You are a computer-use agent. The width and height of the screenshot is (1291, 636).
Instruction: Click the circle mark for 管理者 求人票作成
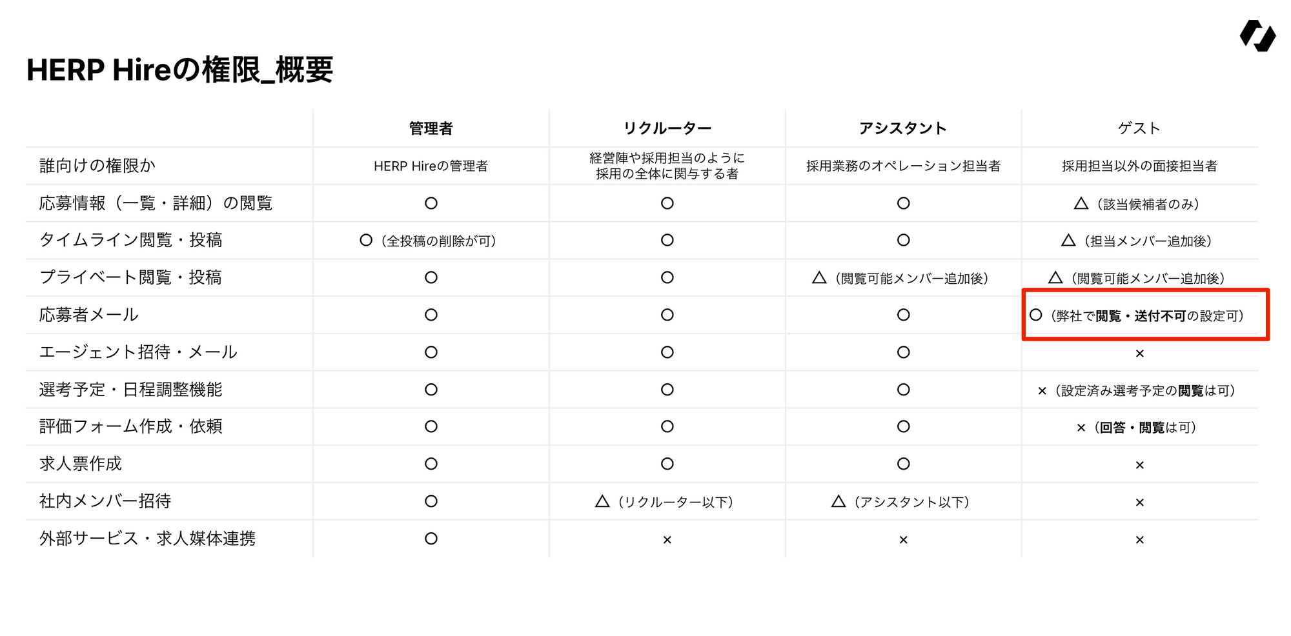pos(431,464)
